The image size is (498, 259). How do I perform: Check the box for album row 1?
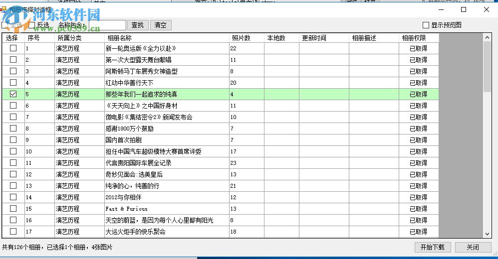tap(13, 48)
